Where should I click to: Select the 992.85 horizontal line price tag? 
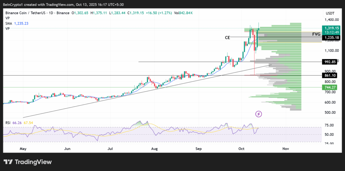click(x=330, y=62)
